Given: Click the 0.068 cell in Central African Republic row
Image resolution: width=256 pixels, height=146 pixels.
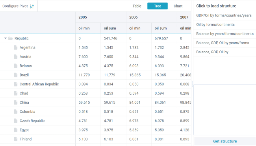Looking at the screenshot, I should pyautogui.click(x=184, y=84).
